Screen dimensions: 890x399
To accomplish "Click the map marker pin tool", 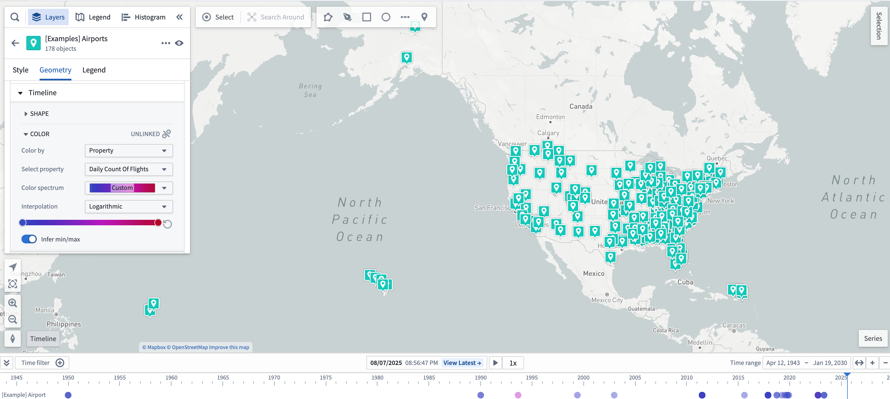I will click(x=424, y=17).
